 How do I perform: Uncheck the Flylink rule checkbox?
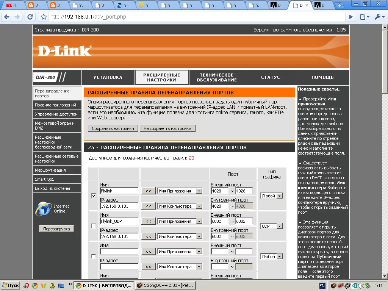click(94, 196)
